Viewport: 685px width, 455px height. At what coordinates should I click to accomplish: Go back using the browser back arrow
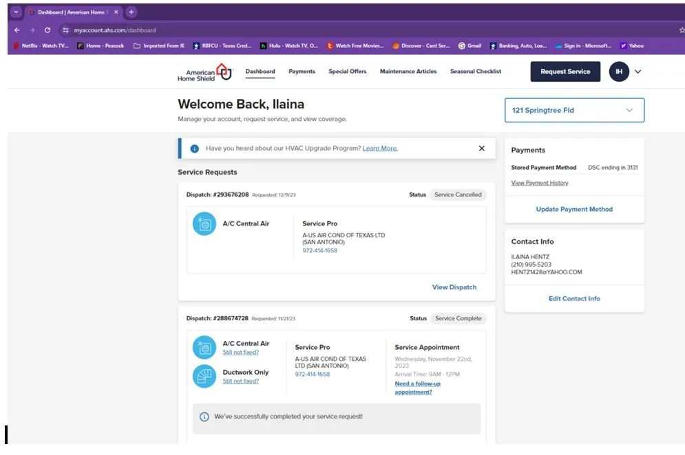coord(17,30)
